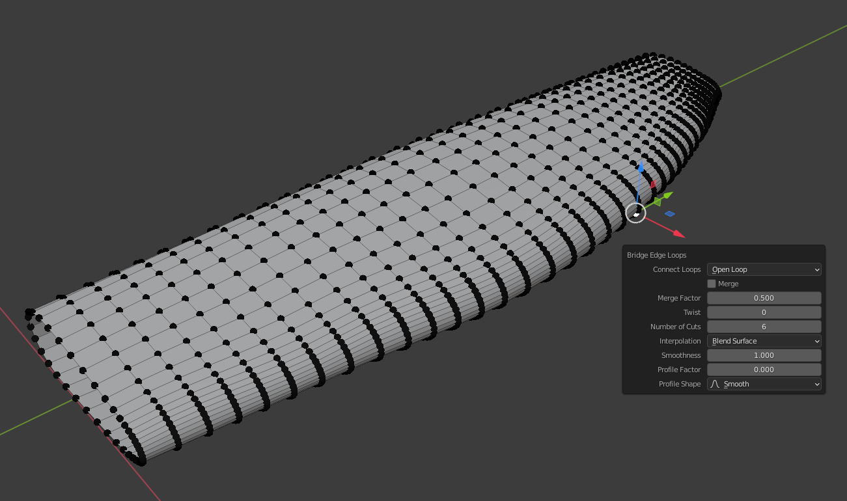847x501 pixels.
Task: Click the white circle at gizmo center
Action: (635, 213)
